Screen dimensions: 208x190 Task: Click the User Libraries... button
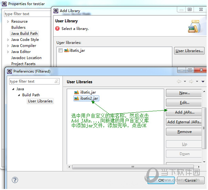(189, 51)
